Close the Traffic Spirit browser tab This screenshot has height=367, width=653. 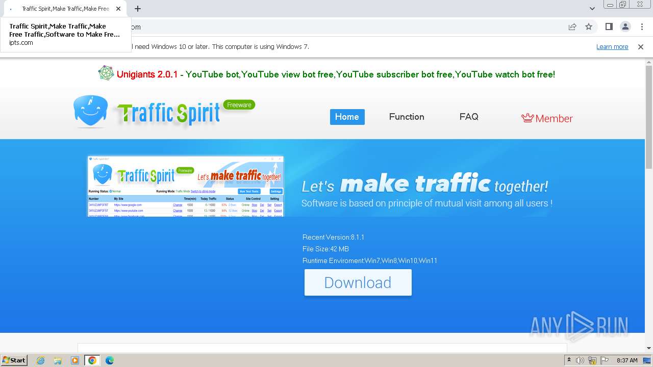(x=118, y=9)
